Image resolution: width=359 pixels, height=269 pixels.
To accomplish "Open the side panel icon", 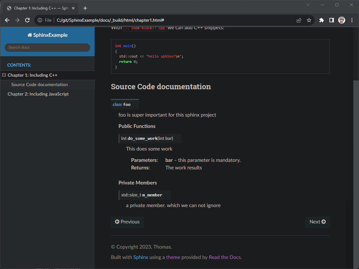I will (x=331, y=20).
